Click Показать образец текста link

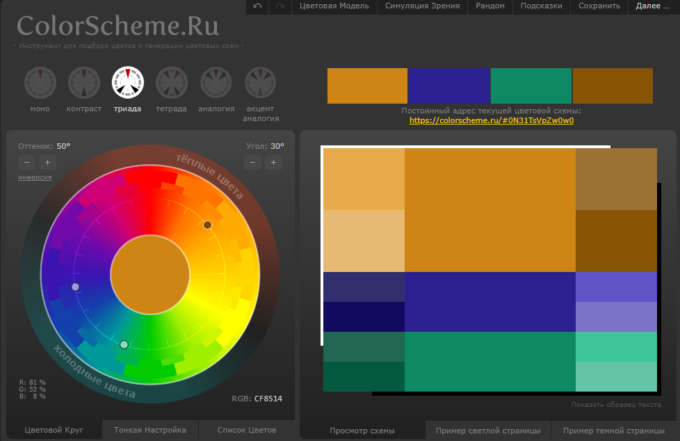(616, 405)
